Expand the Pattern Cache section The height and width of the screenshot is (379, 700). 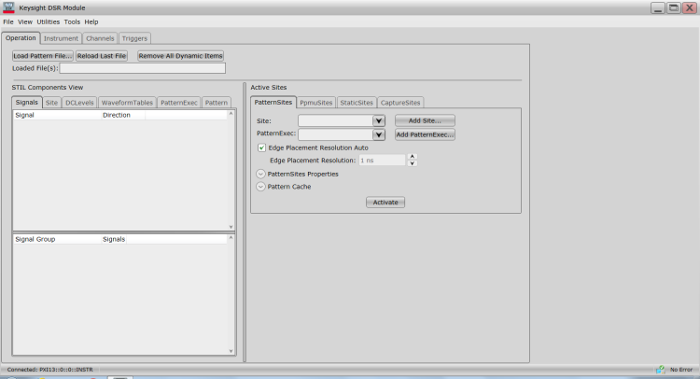pos(260,187)
